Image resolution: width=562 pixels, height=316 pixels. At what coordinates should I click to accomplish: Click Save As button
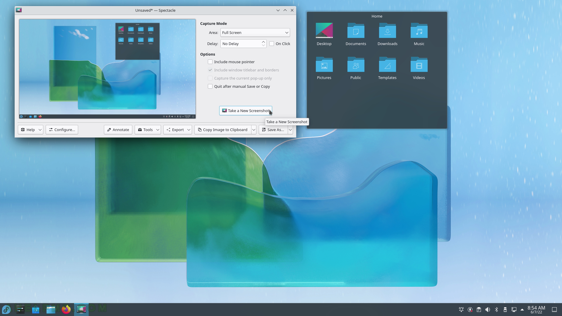(273, 130)
